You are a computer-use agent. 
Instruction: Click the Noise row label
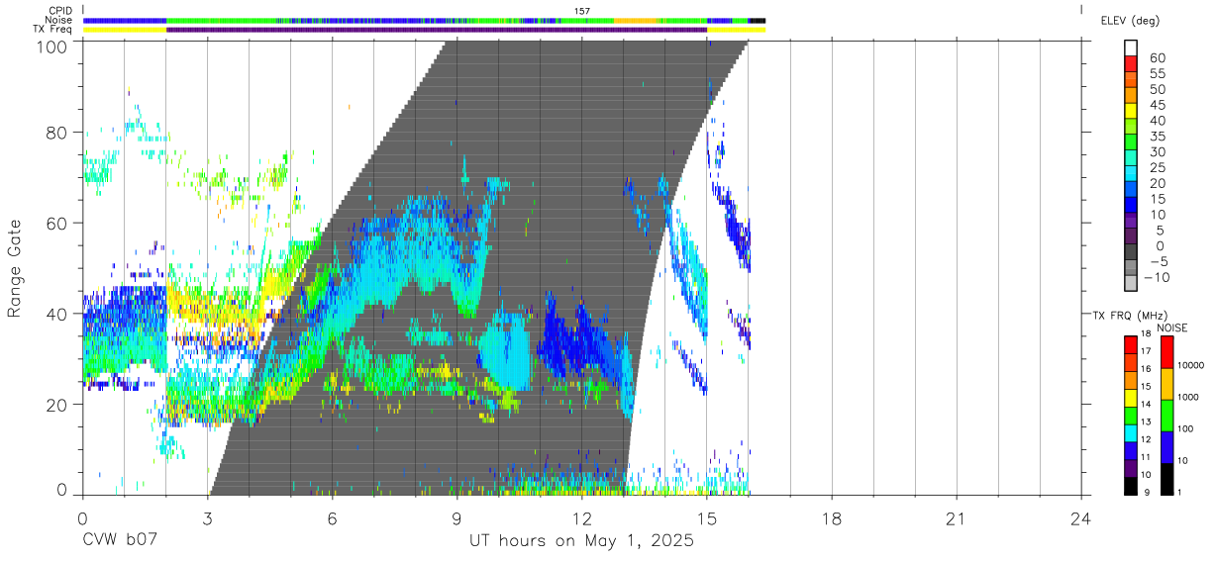coord(58,20)
